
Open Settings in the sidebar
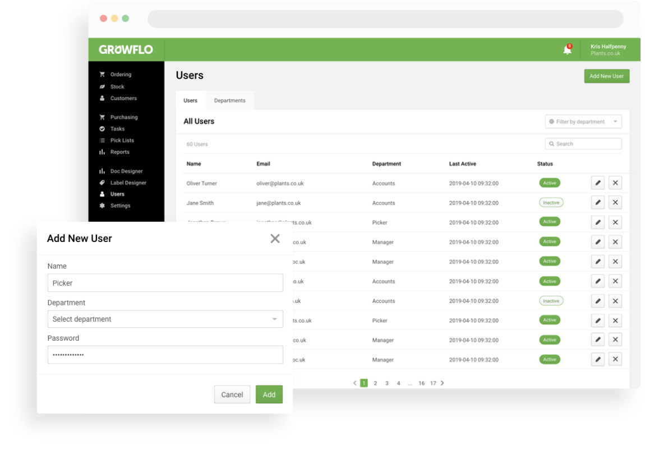(120, 206)
